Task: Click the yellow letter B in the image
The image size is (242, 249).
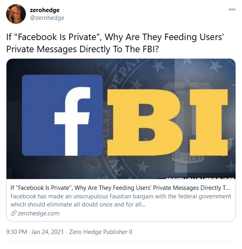Action: tap(144, 122)
